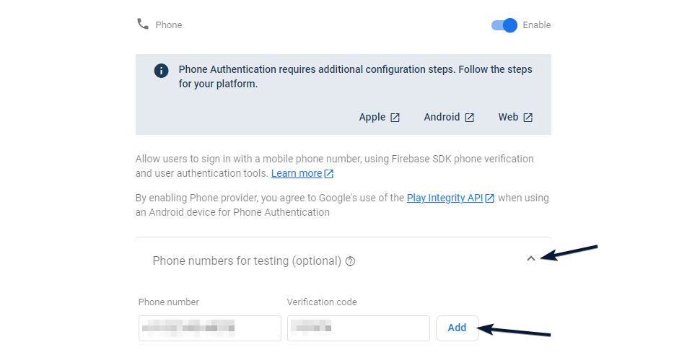This screenshot has width=687, height=355.
Task: Toggle the Phone provider Enable switch
Action: tap(505, 25)
